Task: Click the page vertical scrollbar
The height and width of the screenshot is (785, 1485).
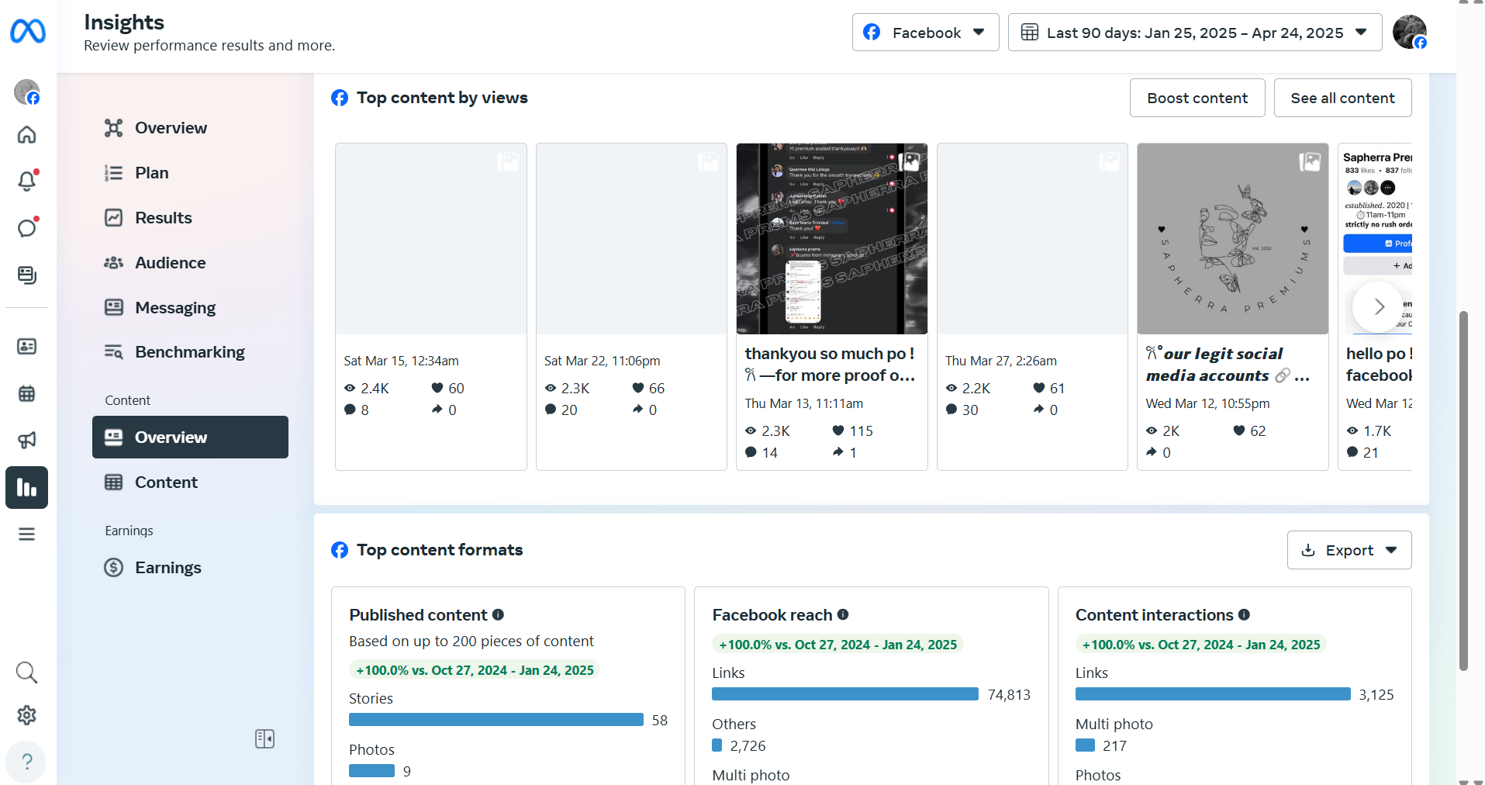Action: tap(1463, 490)
